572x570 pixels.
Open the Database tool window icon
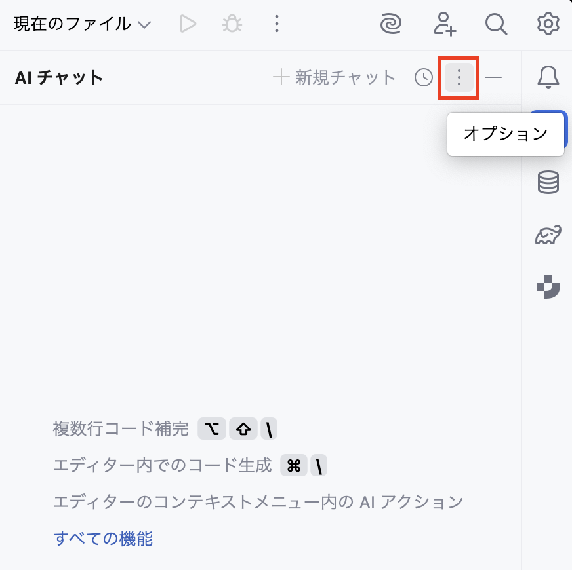pos(548,182)
